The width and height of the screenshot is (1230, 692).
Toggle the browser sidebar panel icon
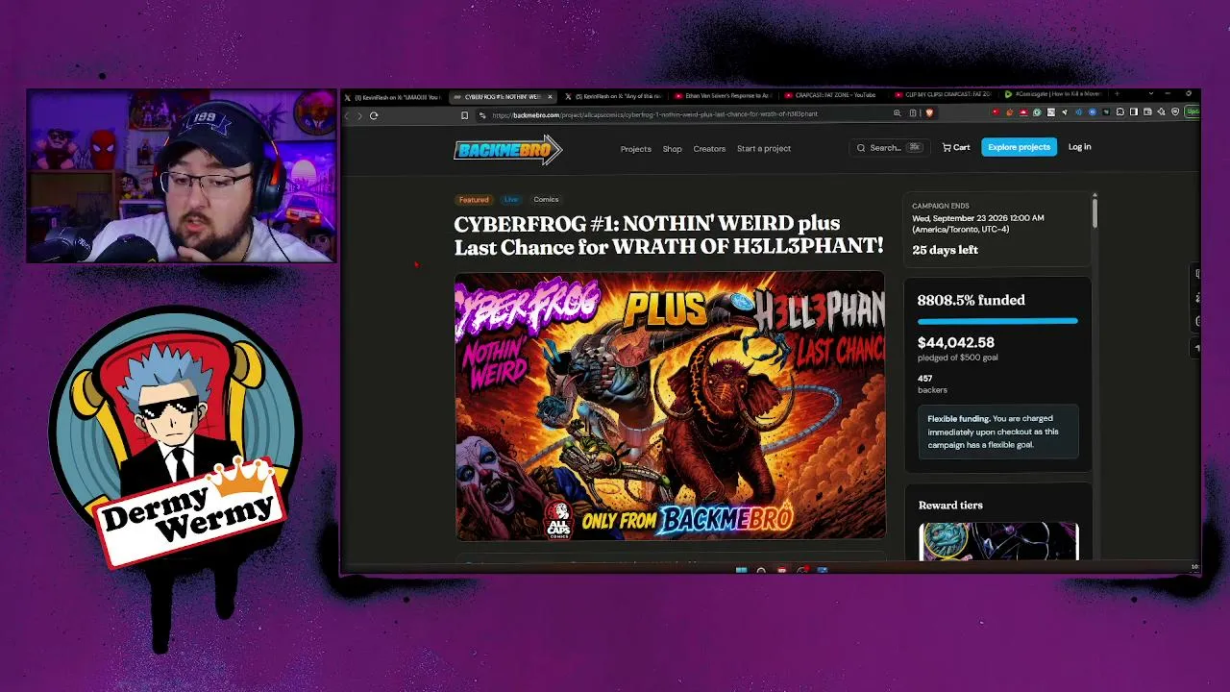pos(1134,112)
